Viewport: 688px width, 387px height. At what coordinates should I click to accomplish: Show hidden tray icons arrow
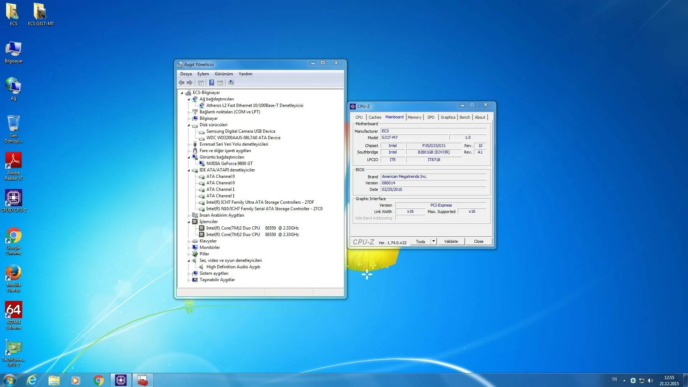(x=624, y=381)
